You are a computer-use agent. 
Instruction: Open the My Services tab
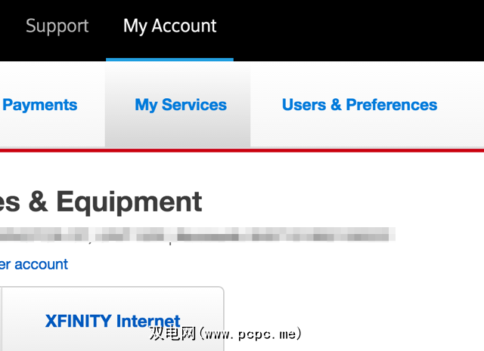pyautogui.click(x=180, y=105)
